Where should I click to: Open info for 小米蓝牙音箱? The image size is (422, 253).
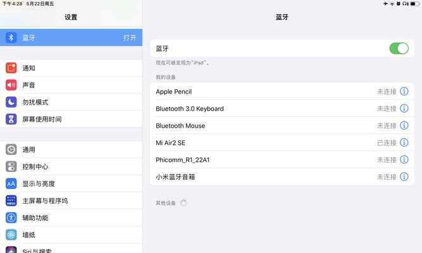(x=404, y=176)
